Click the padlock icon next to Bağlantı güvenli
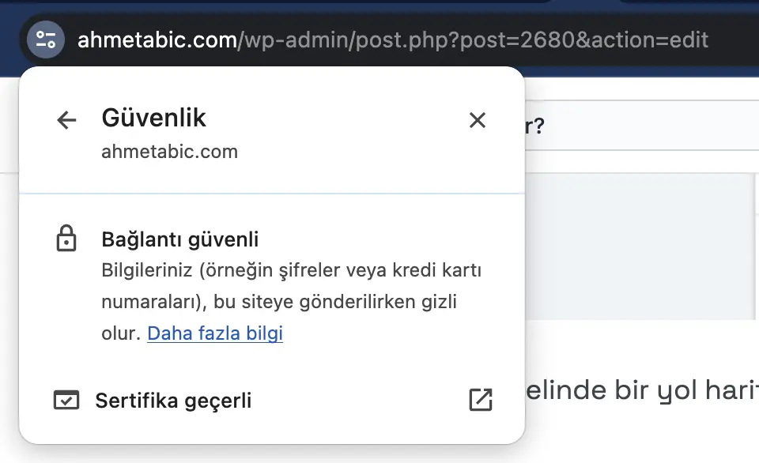The image size is (759, 463). (66, 238)
